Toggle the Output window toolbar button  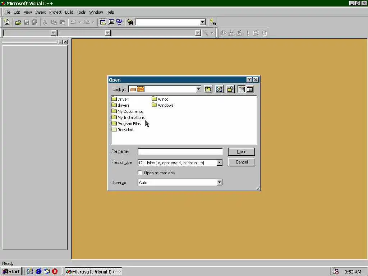(x=111, y=22)
